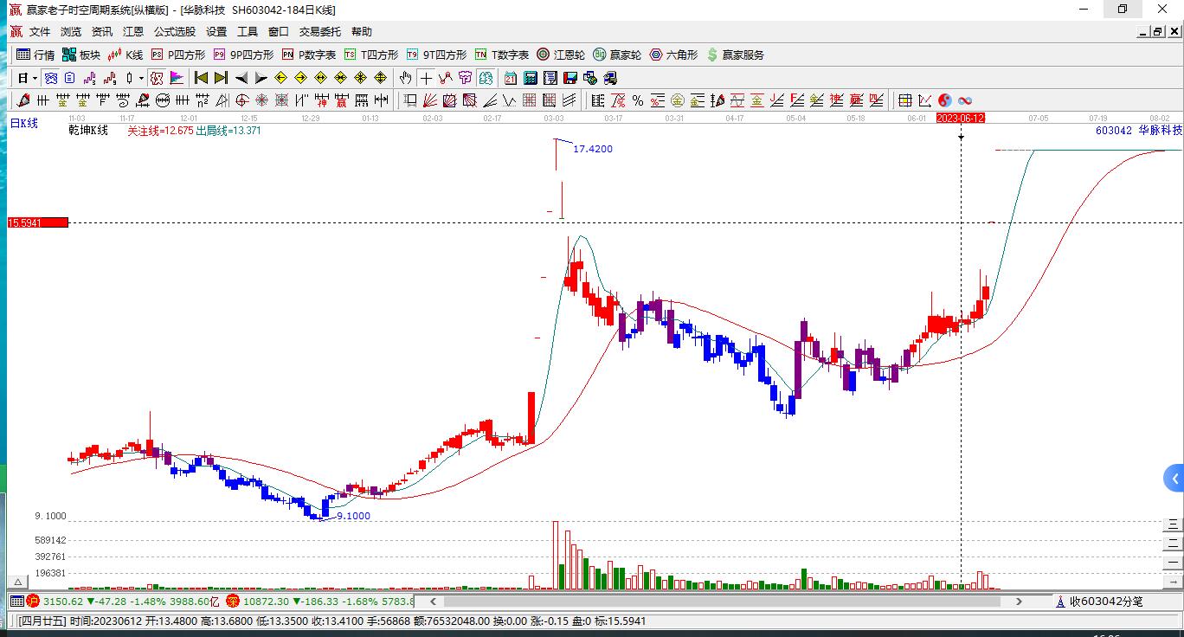Click the colored flag chart icon
The image size is (1184, 637).
pyautogui.click(x=176, y=78)
